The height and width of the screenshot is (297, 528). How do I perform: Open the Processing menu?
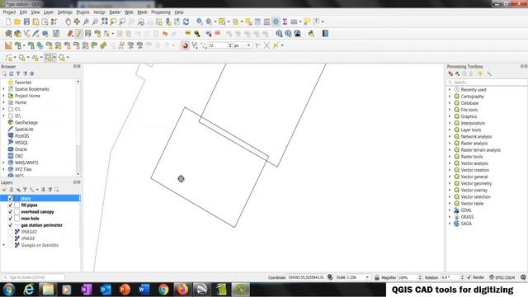[161, 12]
